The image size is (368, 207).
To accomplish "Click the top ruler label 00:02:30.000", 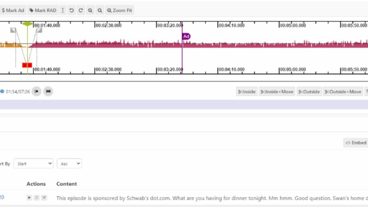I will click(x=109, y=25).
